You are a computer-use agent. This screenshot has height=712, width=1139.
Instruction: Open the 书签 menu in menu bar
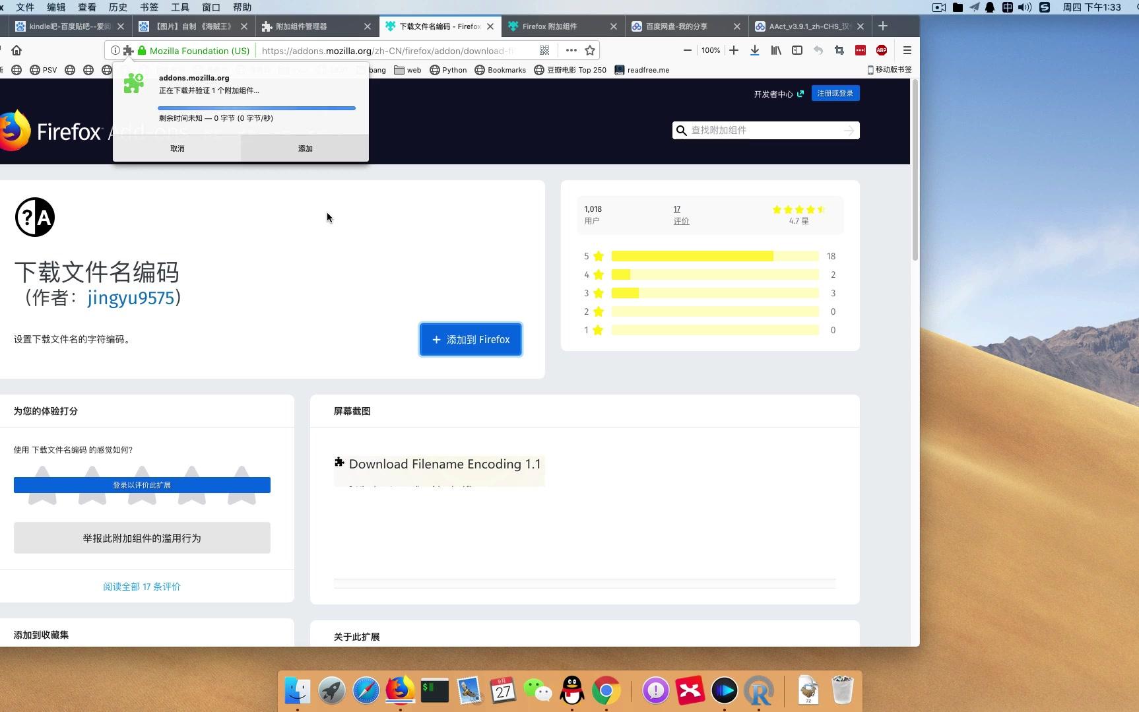(x=149, y=7)
